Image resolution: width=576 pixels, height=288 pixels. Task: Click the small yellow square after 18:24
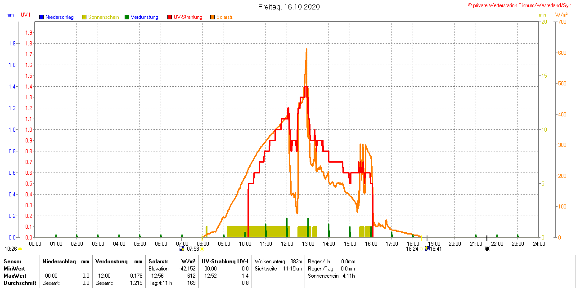click(422, 249)
